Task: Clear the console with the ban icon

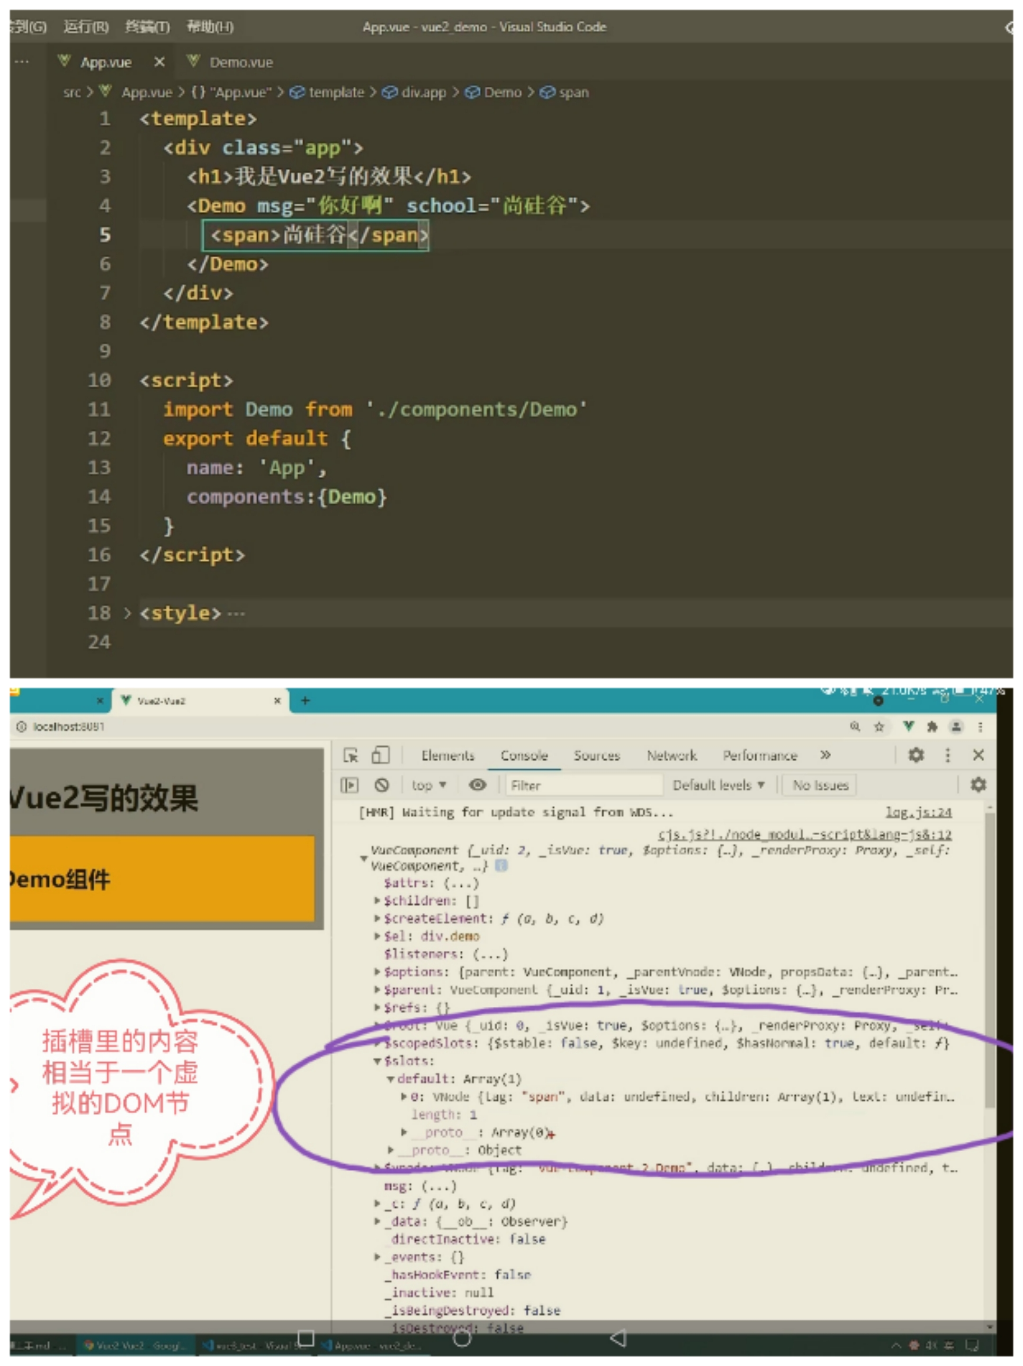Action: coord(382,785)
